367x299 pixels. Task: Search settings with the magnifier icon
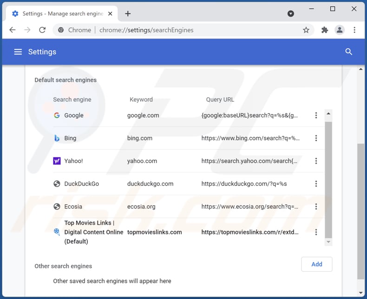pos(349,52)
